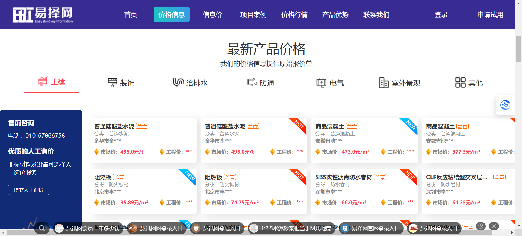
Task: Select the 土建 category tab
Action: tap(51, 82)
